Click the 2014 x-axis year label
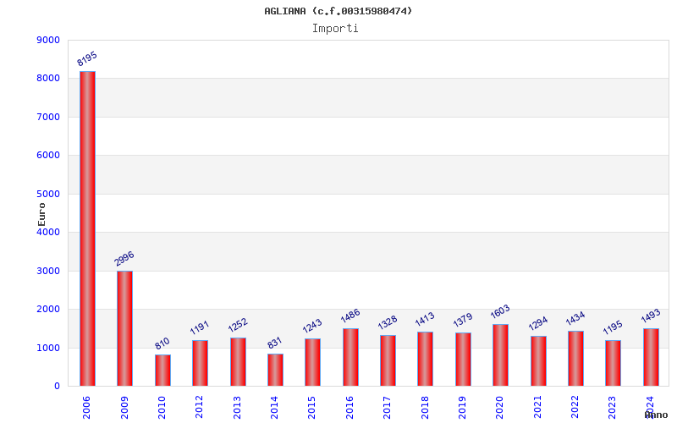Image resolution: width=677 pixels, height=423 pixels. point(274,407)
